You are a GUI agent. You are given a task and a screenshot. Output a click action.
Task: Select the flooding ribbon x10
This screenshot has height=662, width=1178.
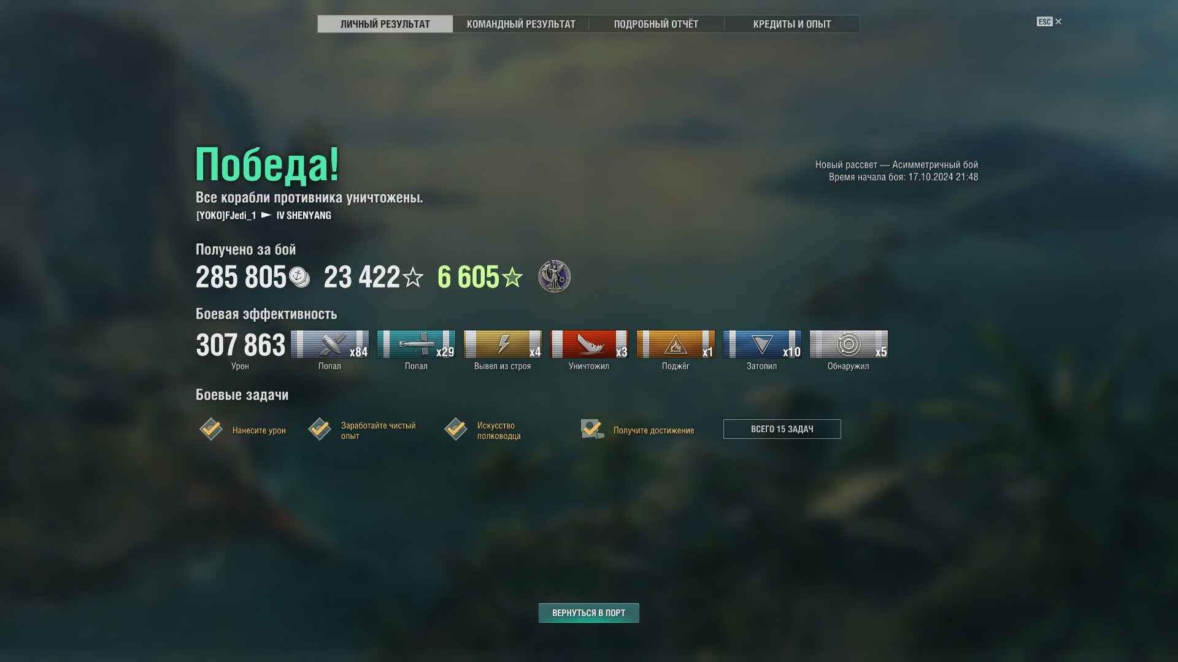(x=762, y=344)
